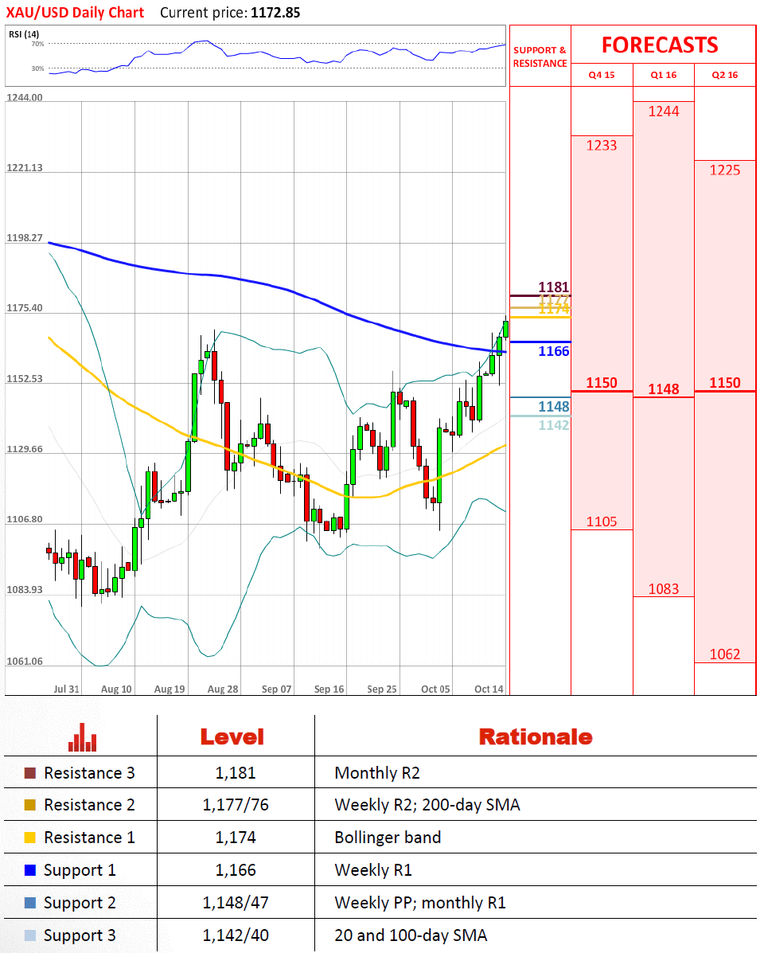Click the SUPPORT & RESISTANCE column heading
The image size is (764, 953).
540,57
